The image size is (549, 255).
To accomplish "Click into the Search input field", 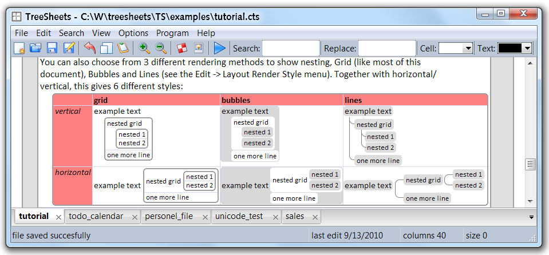I will [290, 49].
